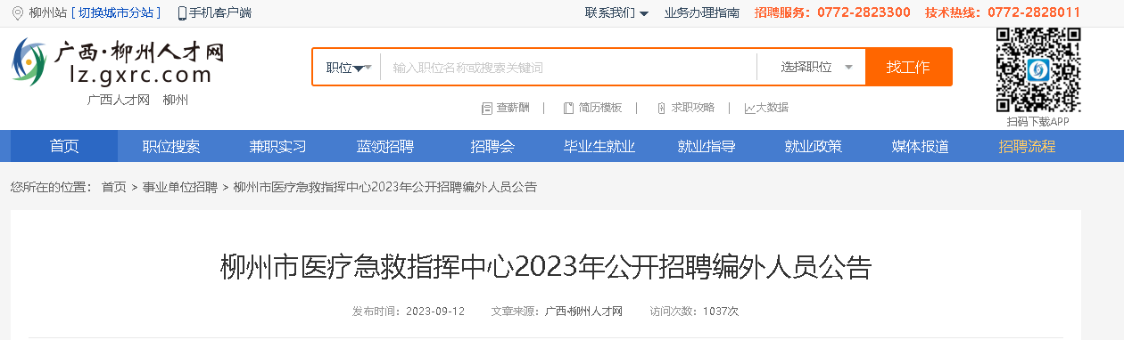The height and width of the screenshot is (340, 1124).
Task: Open the 媒体报道 nav tab
Action: click(x=921, y=146)
